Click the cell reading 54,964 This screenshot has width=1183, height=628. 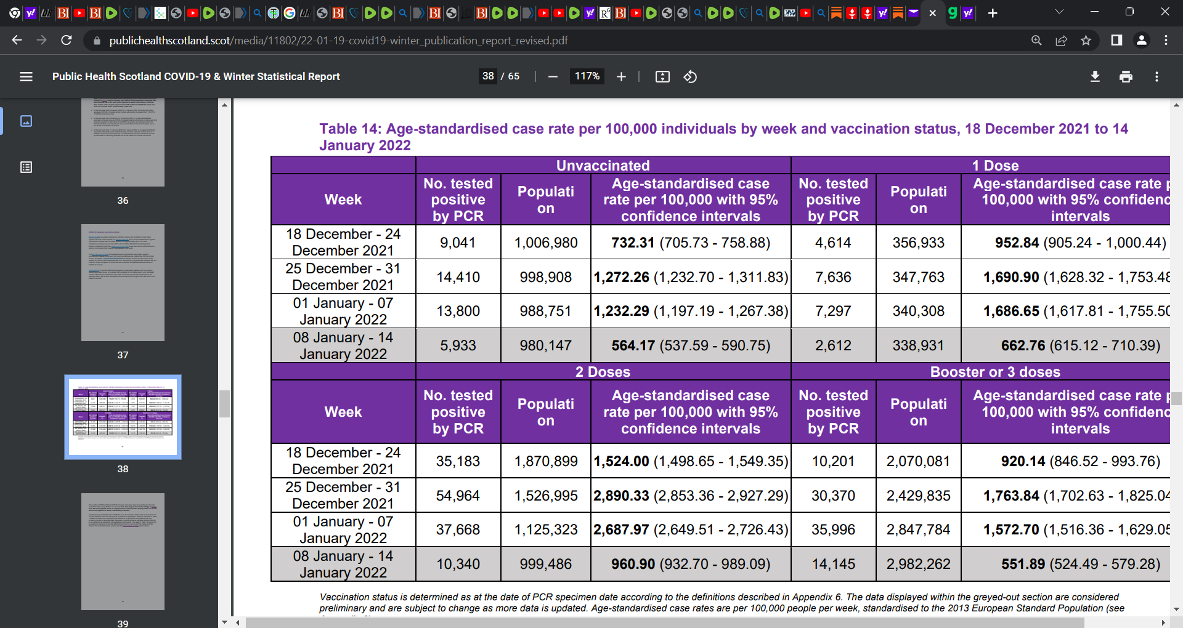coord(458,496)
